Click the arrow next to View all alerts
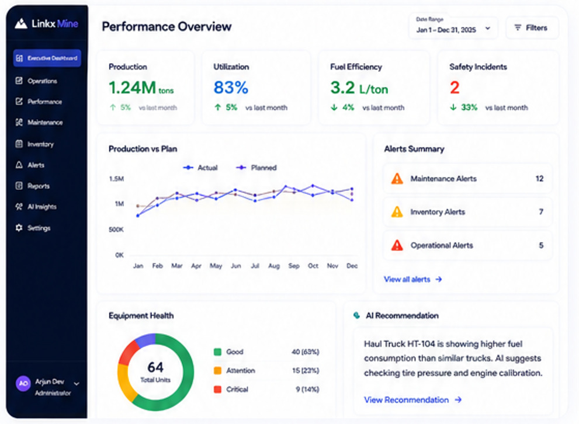This screenshot has height=424, width=579. coord(439,279)
